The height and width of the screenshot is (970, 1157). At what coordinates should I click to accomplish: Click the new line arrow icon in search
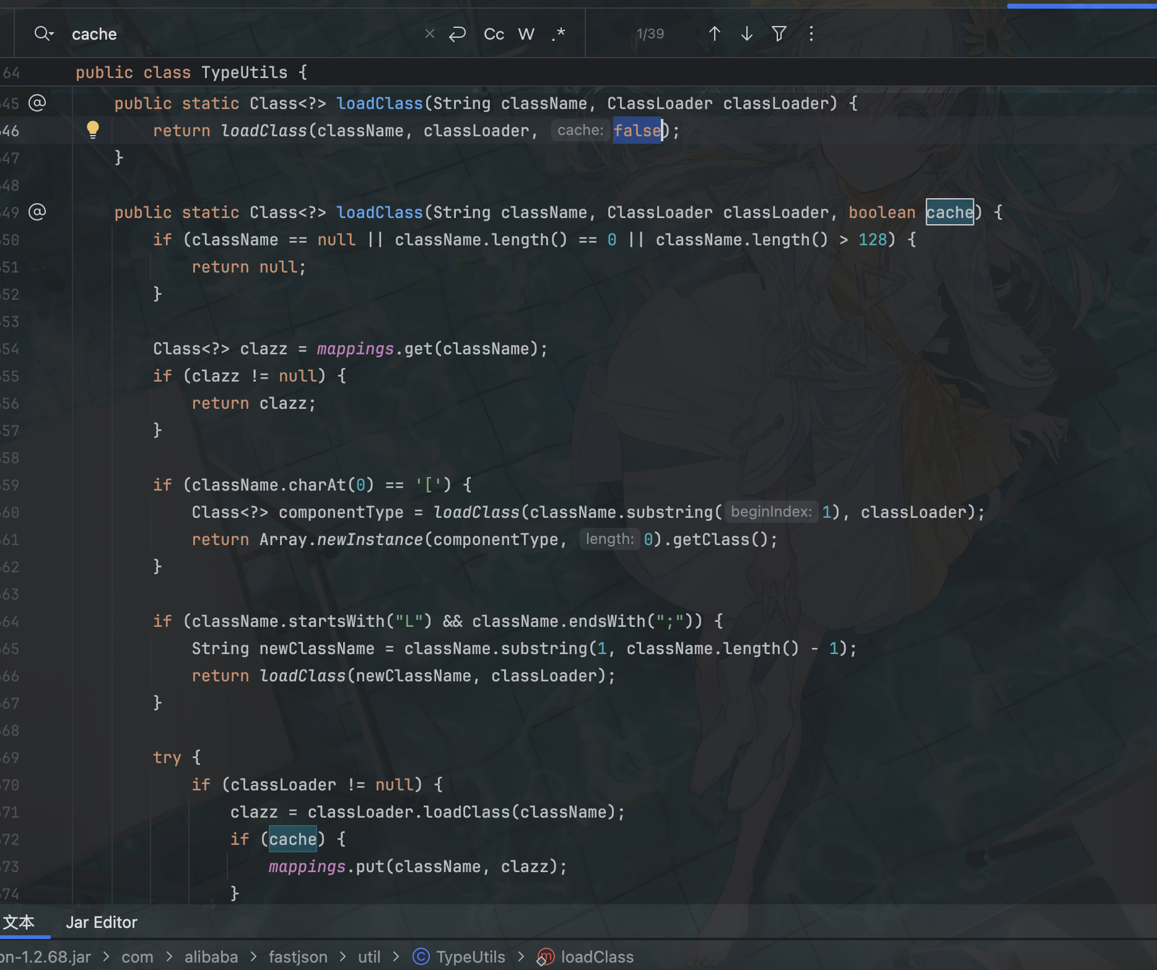click(457, 33)
